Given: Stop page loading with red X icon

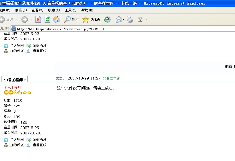Looking at the screenshot, I should click(38, 19).
